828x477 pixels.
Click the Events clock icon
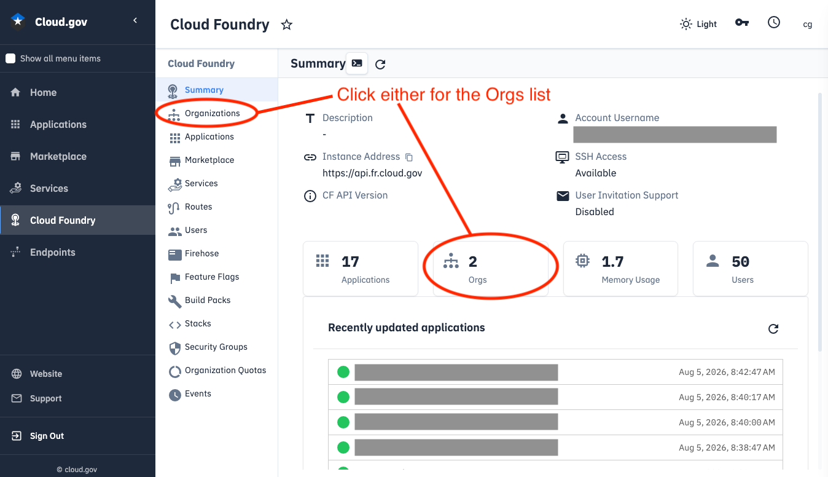click(x=174, y=395)
